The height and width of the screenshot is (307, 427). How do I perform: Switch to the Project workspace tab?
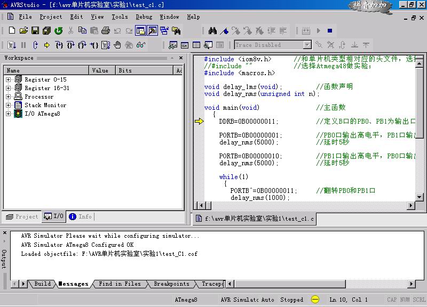(22, 216)
